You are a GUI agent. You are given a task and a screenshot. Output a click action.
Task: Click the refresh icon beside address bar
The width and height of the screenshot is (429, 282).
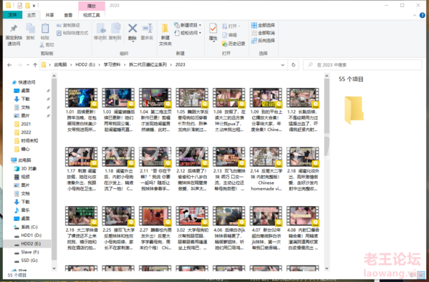point(294,65)
